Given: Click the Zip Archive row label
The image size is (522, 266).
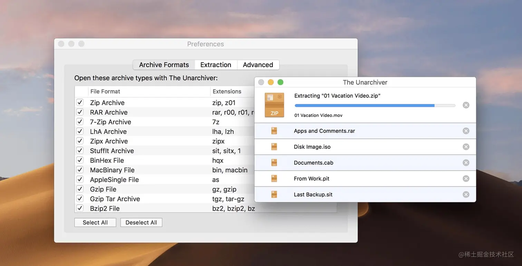Looking at the screenshot, I should [x=107, y=102].
